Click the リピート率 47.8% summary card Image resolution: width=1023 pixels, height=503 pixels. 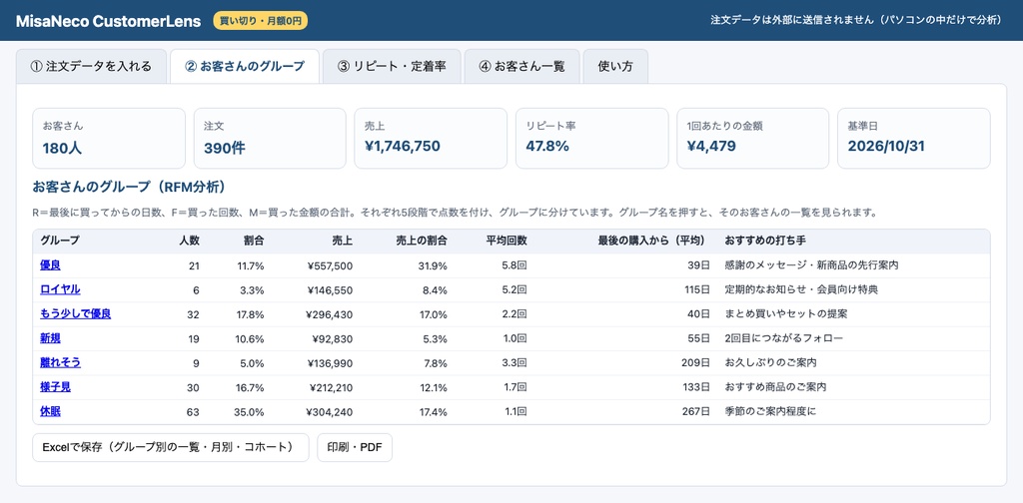591,138
